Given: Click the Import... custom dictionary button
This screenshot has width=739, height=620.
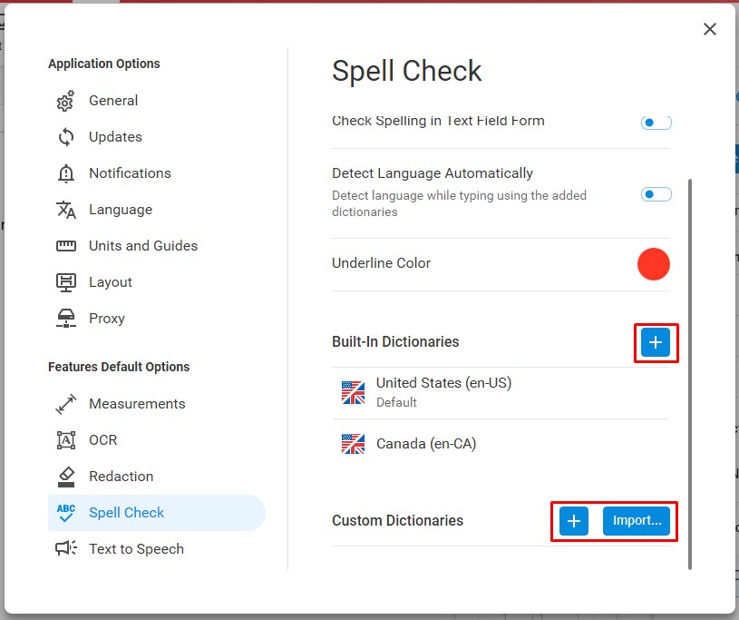Looking at the screenshot, I should 637,521.
